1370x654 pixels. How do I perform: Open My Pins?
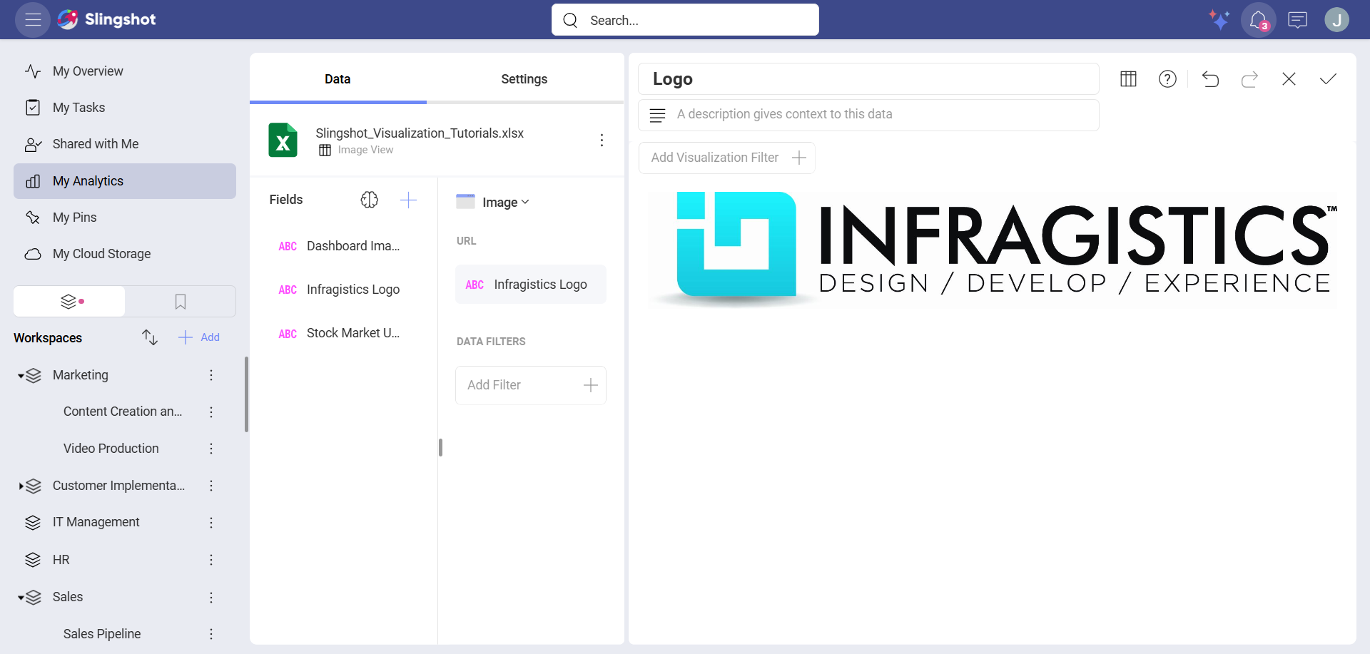click(x=125, y=218)
